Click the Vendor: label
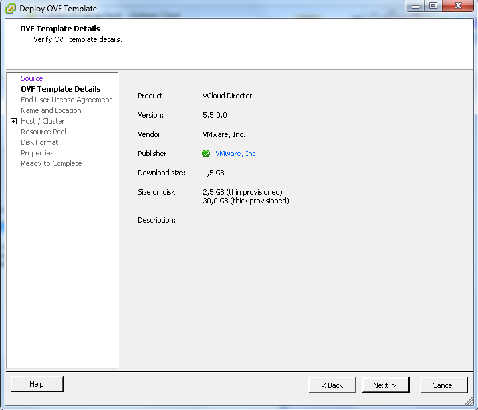 (150, 134)
